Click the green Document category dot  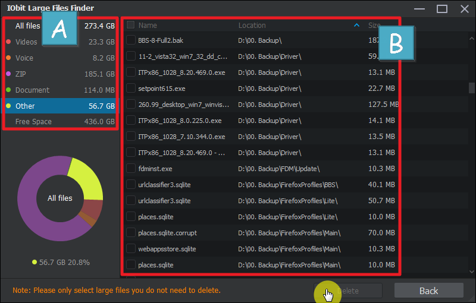click(8, 90)
